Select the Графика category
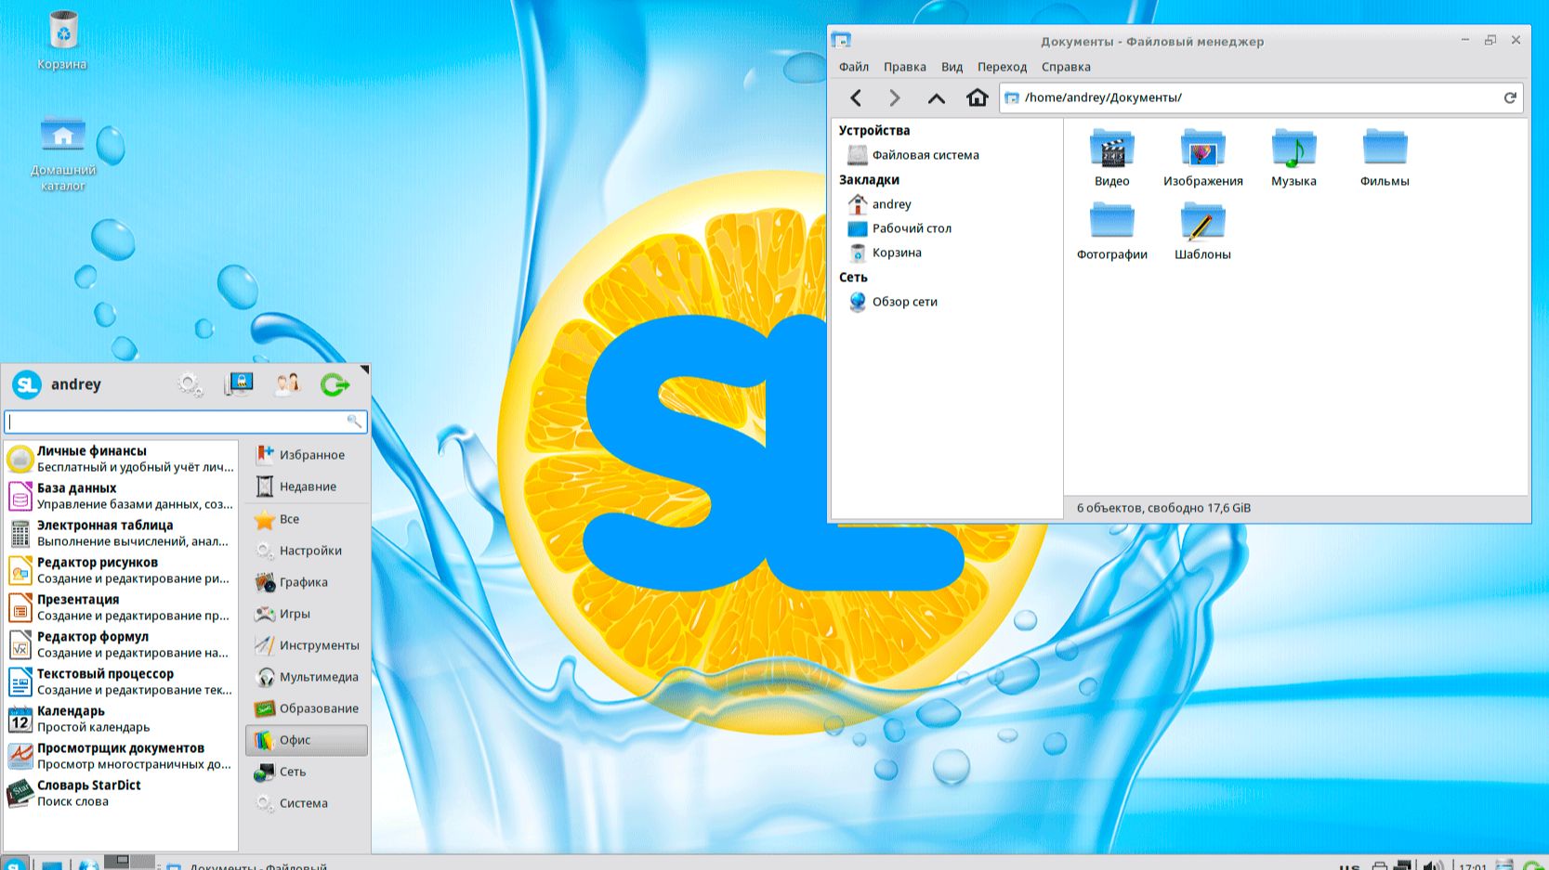The image size is (1549, 870). [x=307, y=582]
